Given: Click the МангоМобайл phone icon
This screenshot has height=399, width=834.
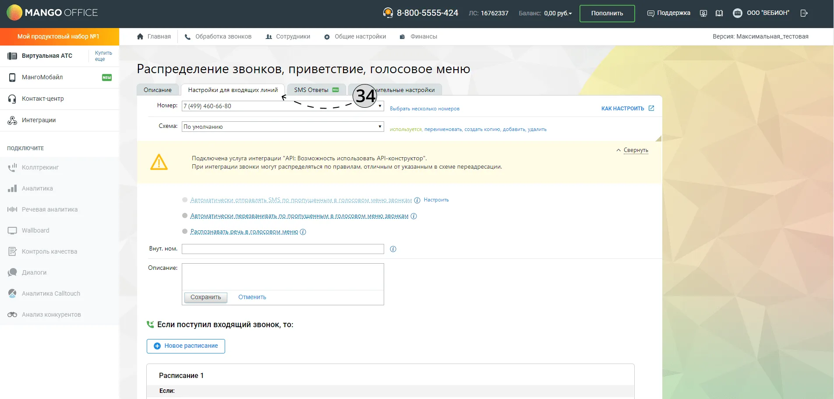Looking at the screenshot, I should pyautogui.click(x=12, y=78).
